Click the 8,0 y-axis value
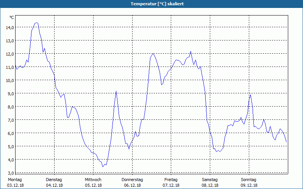This screenshot has width=303, height=189. [11, 107]
